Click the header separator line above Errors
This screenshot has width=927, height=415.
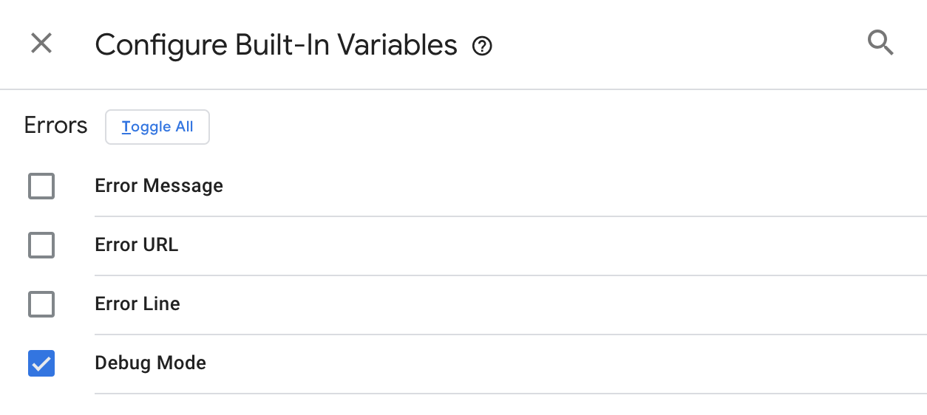click(463, 89)
